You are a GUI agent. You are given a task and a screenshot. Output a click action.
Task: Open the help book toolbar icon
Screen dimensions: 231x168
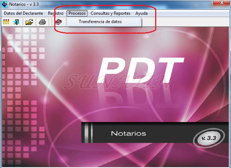pyautogui.click(x=58, y=22)
